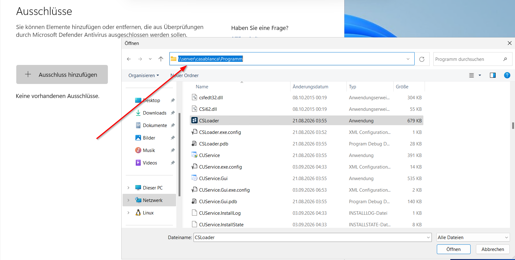The image size is (515, 260).
Task: Click the address bar path field
Action: (292, 59)
